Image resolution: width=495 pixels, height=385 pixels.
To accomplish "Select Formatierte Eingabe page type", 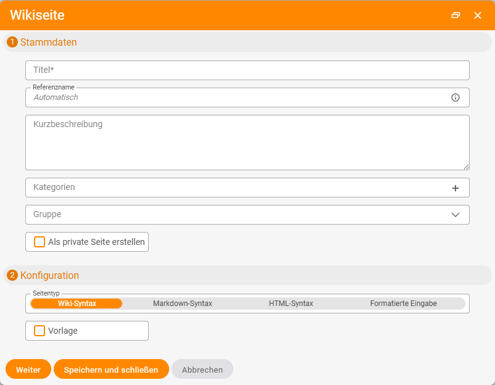I will (403, 304).
